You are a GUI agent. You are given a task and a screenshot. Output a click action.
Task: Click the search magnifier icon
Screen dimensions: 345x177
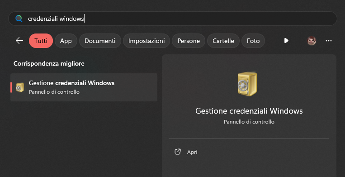(x=19, y=19)
